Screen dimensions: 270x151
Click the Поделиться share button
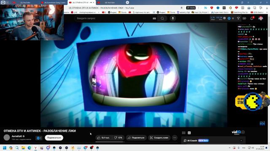[136, 138]
